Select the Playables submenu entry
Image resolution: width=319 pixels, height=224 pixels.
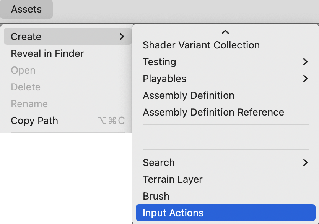164,79
